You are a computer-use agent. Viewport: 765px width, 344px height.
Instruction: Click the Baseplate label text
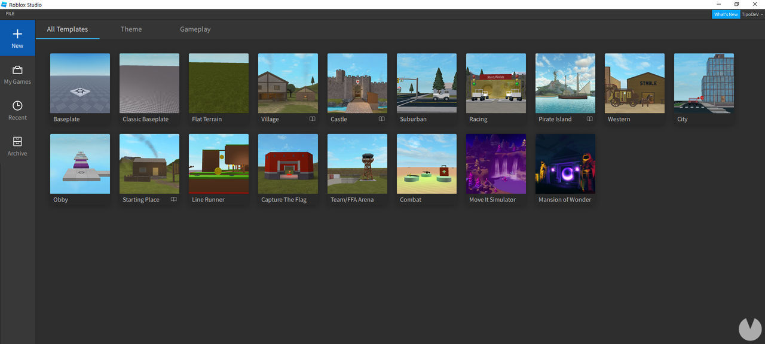[66, 119]
